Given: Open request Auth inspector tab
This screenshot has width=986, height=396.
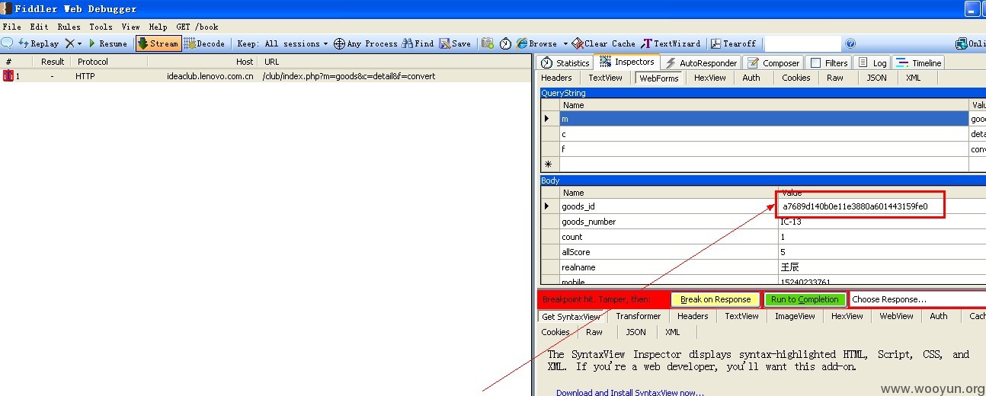Looking at the screenshot, I should (751, 78).
